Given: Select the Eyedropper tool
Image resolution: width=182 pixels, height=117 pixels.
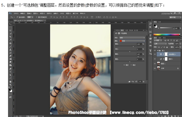Looking at the screenshot, I should coord(10,40).
